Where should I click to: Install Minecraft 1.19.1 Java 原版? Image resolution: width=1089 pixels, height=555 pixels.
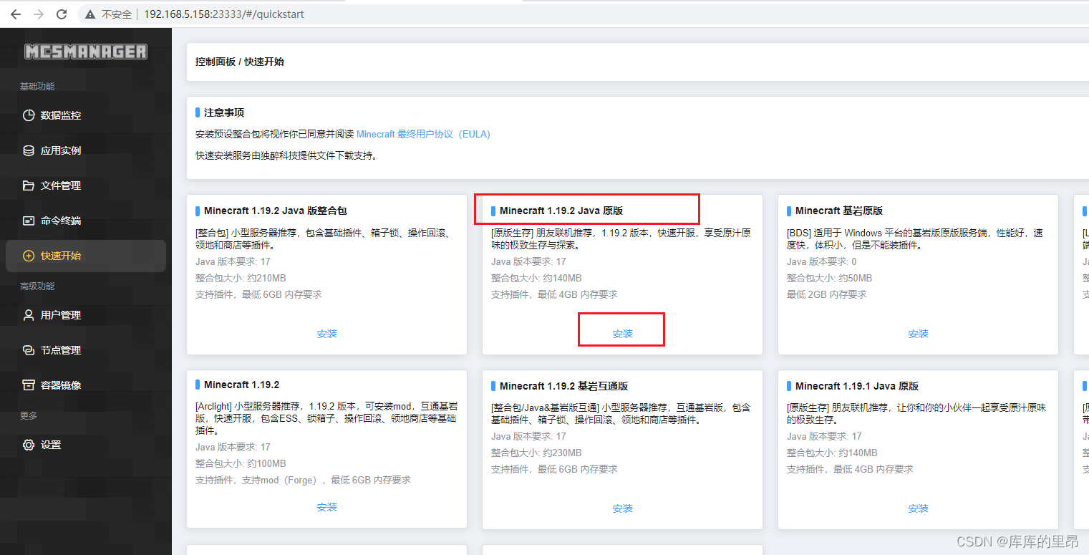click(x=919, y=508)
